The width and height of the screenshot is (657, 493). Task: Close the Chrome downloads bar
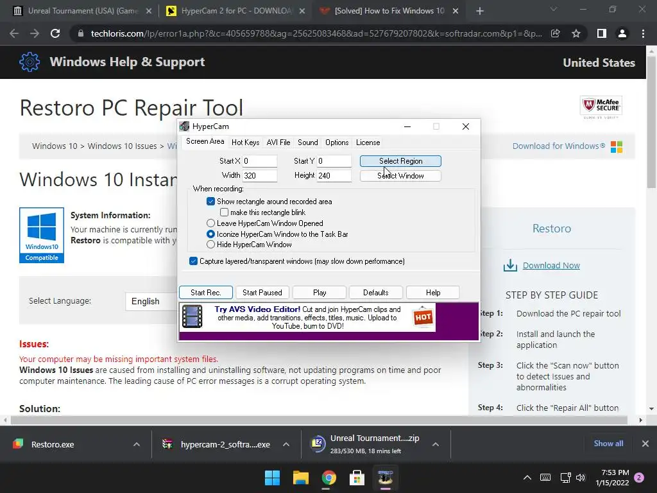click(645, 444)
